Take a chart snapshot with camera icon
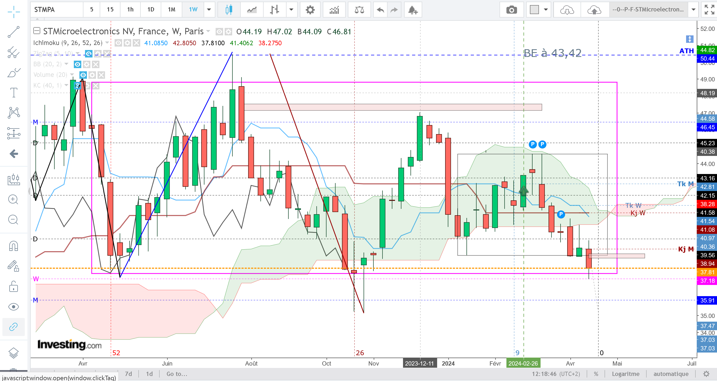The width and height of the screenshot is (717, 381). click(511, 10)
